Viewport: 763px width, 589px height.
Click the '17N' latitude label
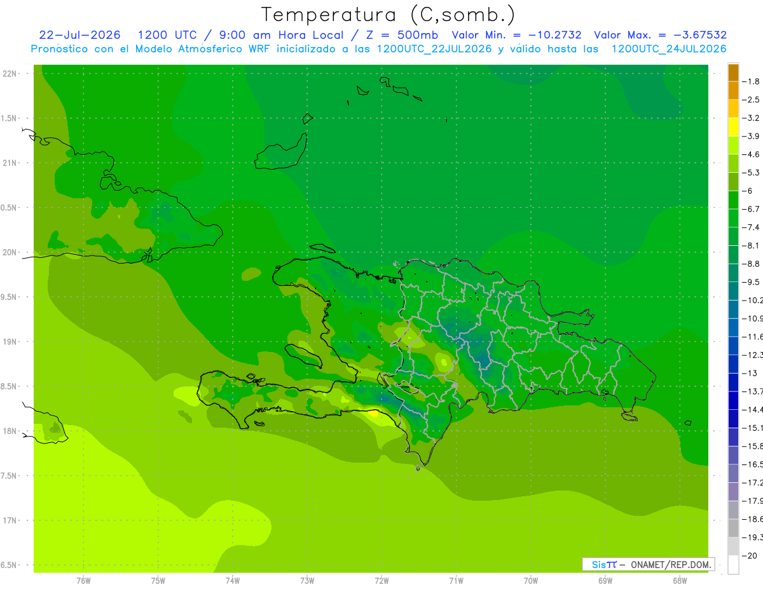10,520
